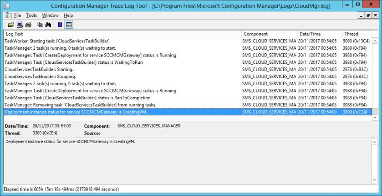Viewport: 382px width, 196px height.
Task: Click the document icon beside the File menu
Action: click(x=9, y=15)
